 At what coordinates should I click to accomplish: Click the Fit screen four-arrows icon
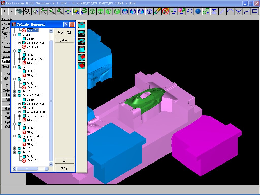point(68,11)
